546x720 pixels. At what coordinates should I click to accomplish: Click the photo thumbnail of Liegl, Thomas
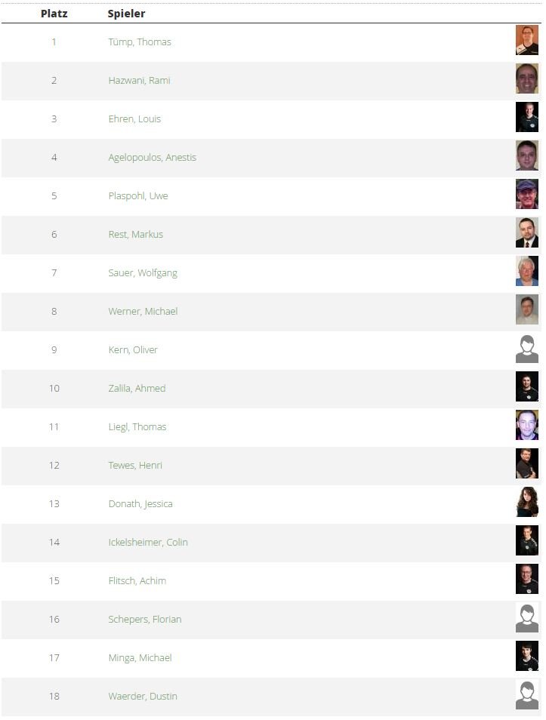coord(526,426)
